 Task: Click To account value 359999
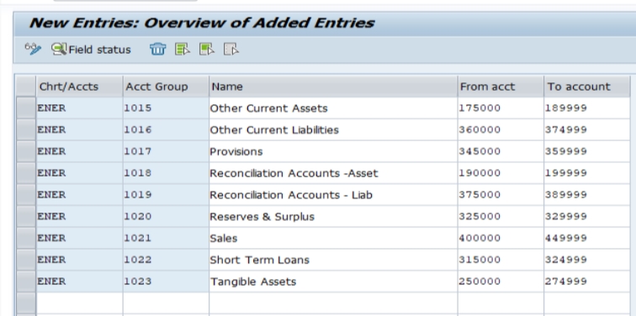(587, 151)
